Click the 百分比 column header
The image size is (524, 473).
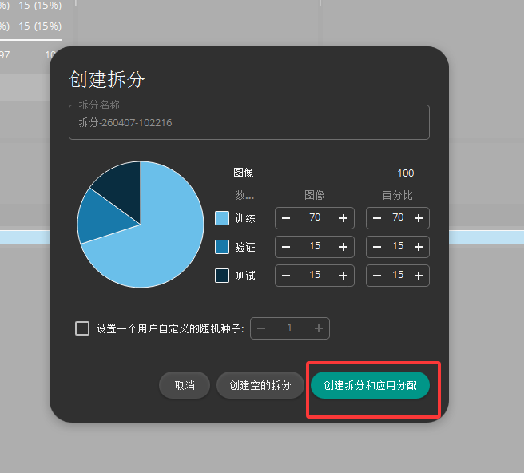pos(397,195)
